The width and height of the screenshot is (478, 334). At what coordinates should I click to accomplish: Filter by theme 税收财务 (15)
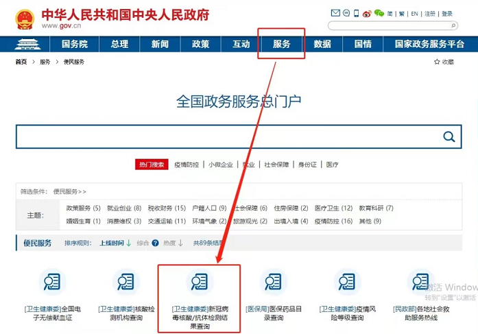[x=167, y=208]
